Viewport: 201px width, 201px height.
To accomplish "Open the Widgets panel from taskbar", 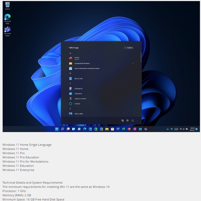I will pyautogui.click(x=74, y=129).
